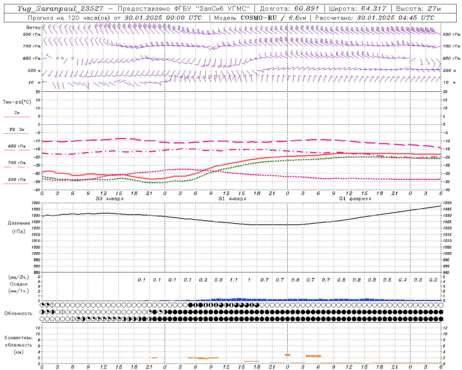Image resolution: width=462 pixels, height=370 pixels.
Task: Click the 31 января date label
Action: tap(232, 199)
